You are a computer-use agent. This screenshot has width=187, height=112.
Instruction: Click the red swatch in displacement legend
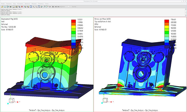[x=74, y=21]
